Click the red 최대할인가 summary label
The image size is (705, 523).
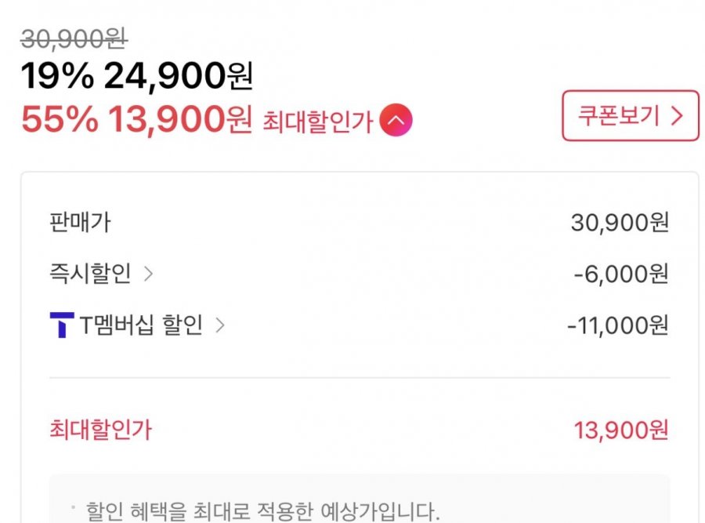(x=101, y=430)
